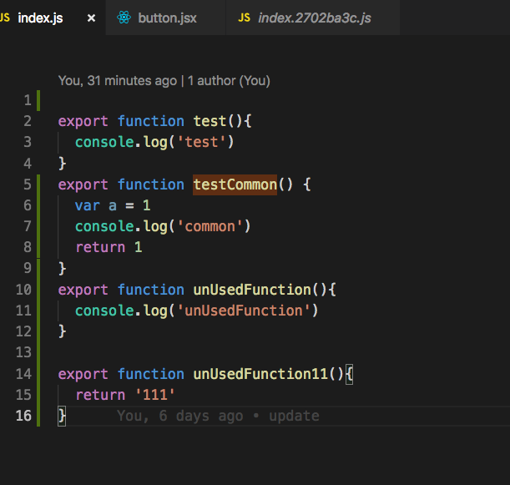510x485 pixels.
Task: Click the green change bar beside line 1
Action: click(38, 100)
